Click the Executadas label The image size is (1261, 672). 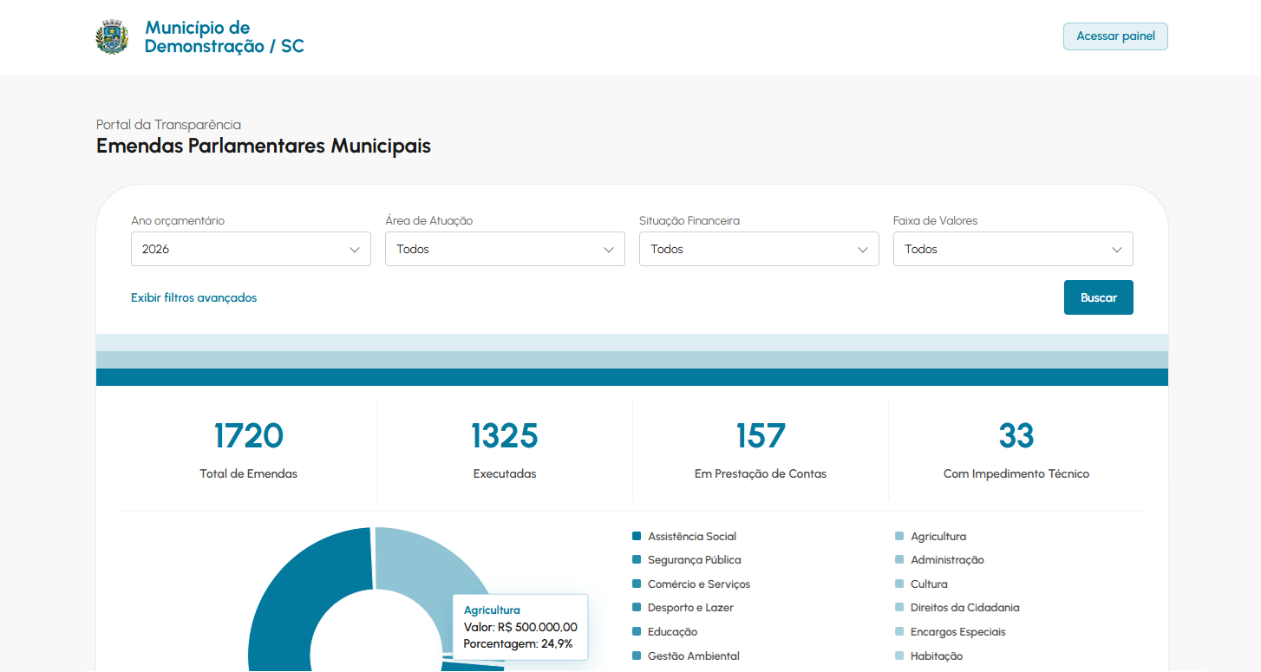coord(505,474)
